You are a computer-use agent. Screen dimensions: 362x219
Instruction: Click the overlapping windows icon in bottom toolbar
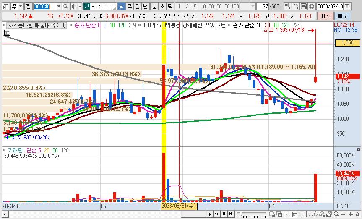click(x=279, y=214)
